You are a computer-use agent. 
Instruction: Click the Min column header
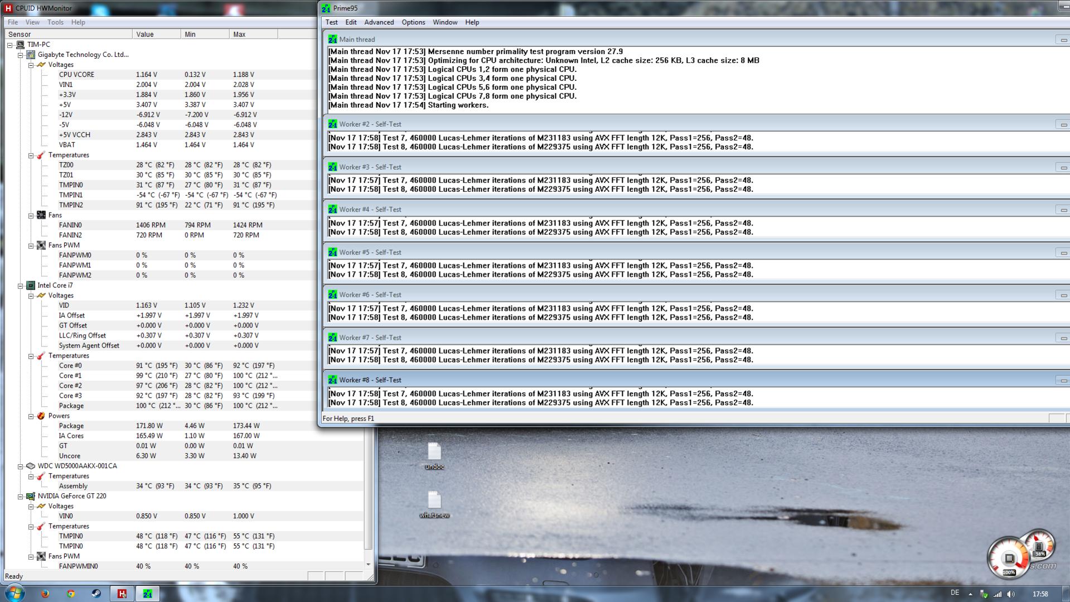[205, 34]
